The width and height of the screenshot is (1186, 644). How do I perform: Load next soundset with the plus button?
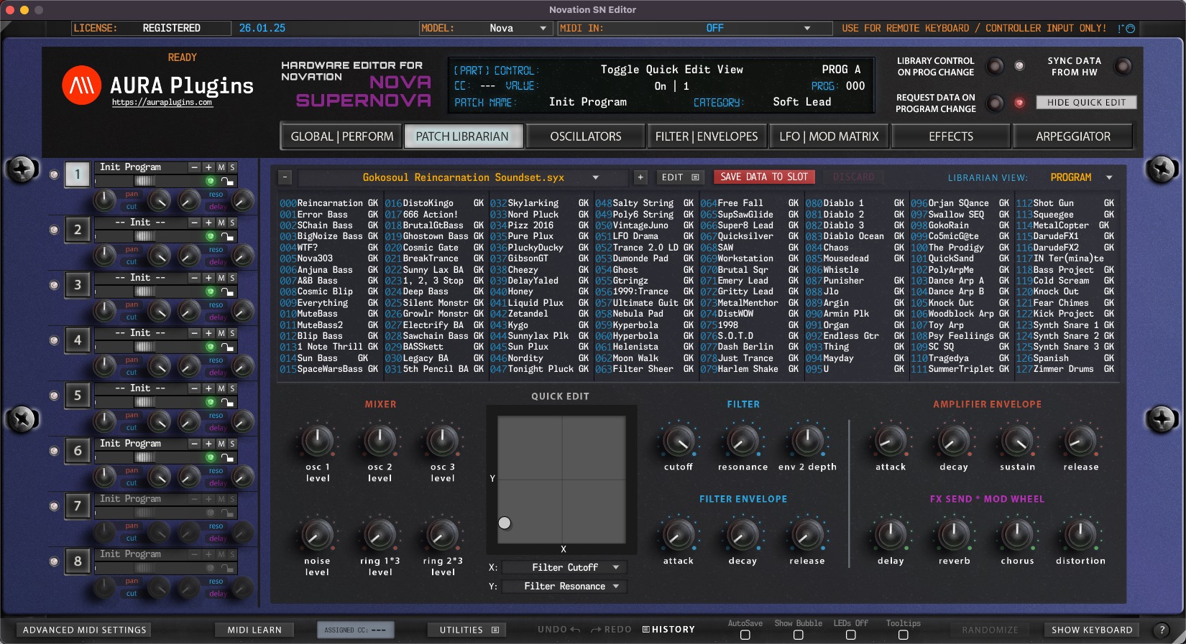tap(640, 177)
